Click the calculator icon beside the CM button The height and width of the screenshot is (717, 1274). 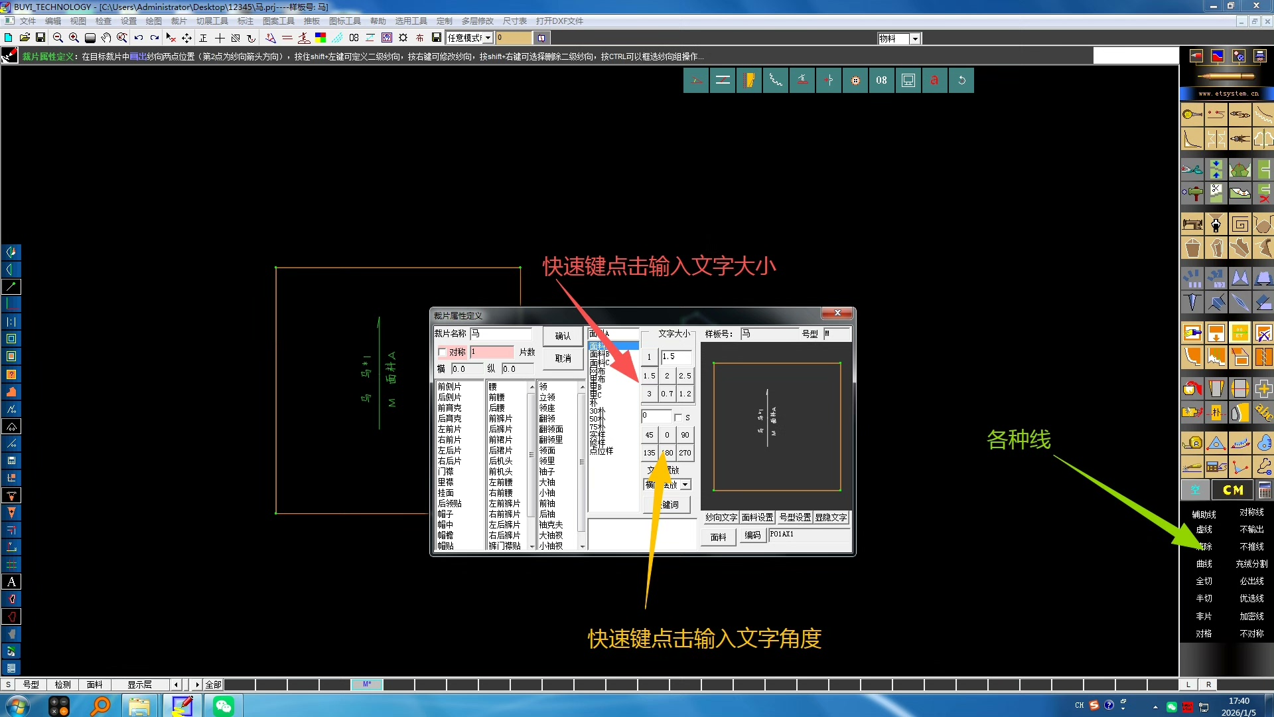pos(1265,490)
